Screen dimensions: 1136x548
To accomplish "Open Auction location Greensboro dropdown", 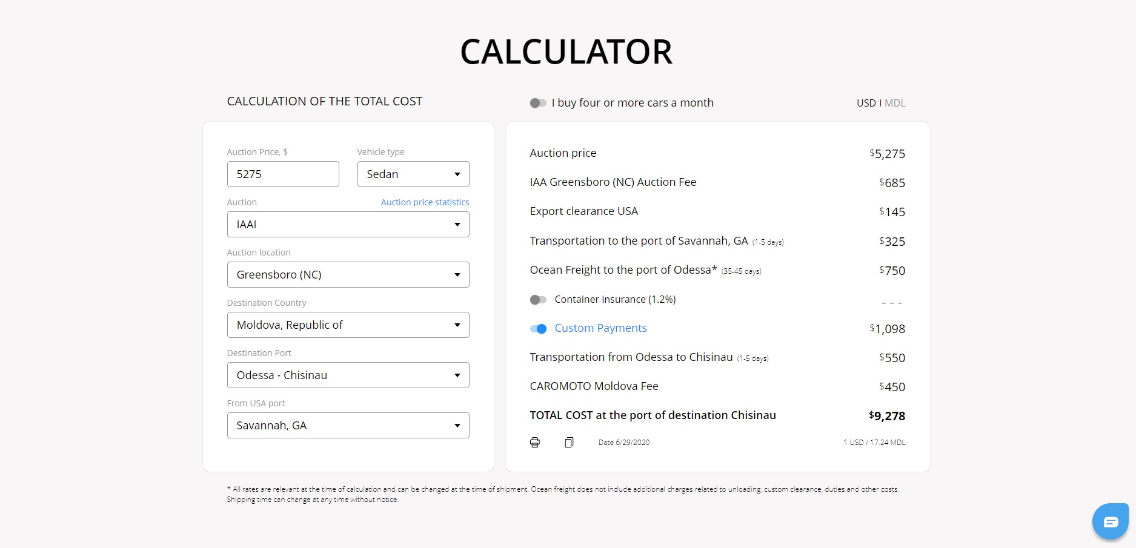I will (x=348, y=275).
